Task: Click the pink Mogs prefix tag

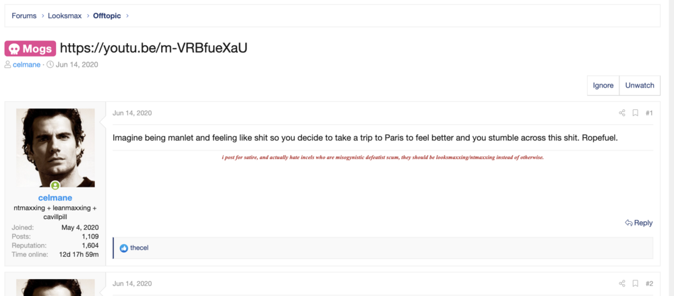Action: 30,49
